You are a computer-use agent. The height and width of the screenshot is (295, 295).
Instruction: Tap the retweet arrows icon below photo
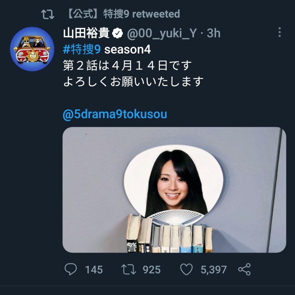pos(128,269)
